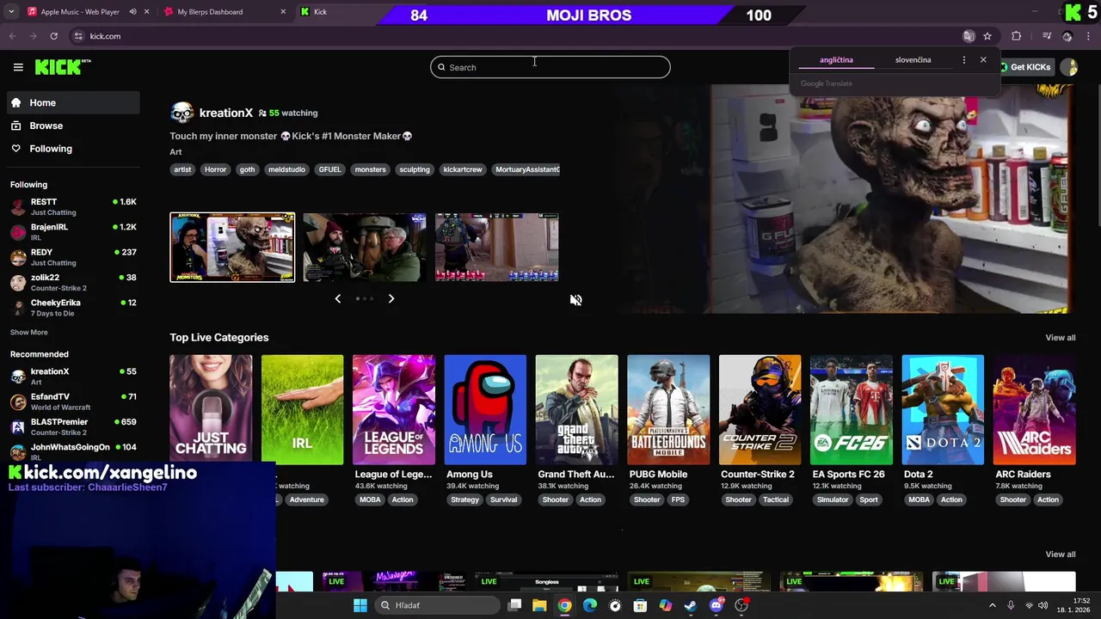Show previous featured stream
The height and width of the screenshot is (619, 1101).
(337, 298)
